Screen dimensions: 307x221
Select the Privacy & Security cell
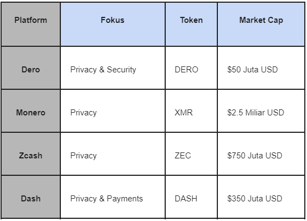pos(112,68)
